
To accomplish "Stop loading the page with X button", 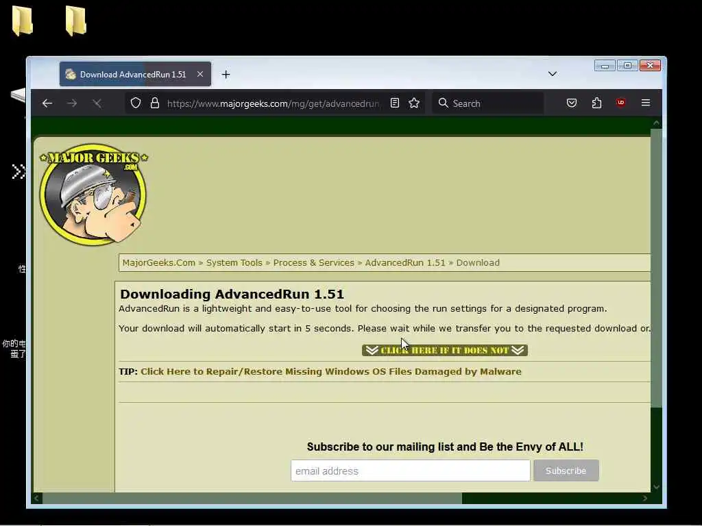I will click(x=97, y=103).
